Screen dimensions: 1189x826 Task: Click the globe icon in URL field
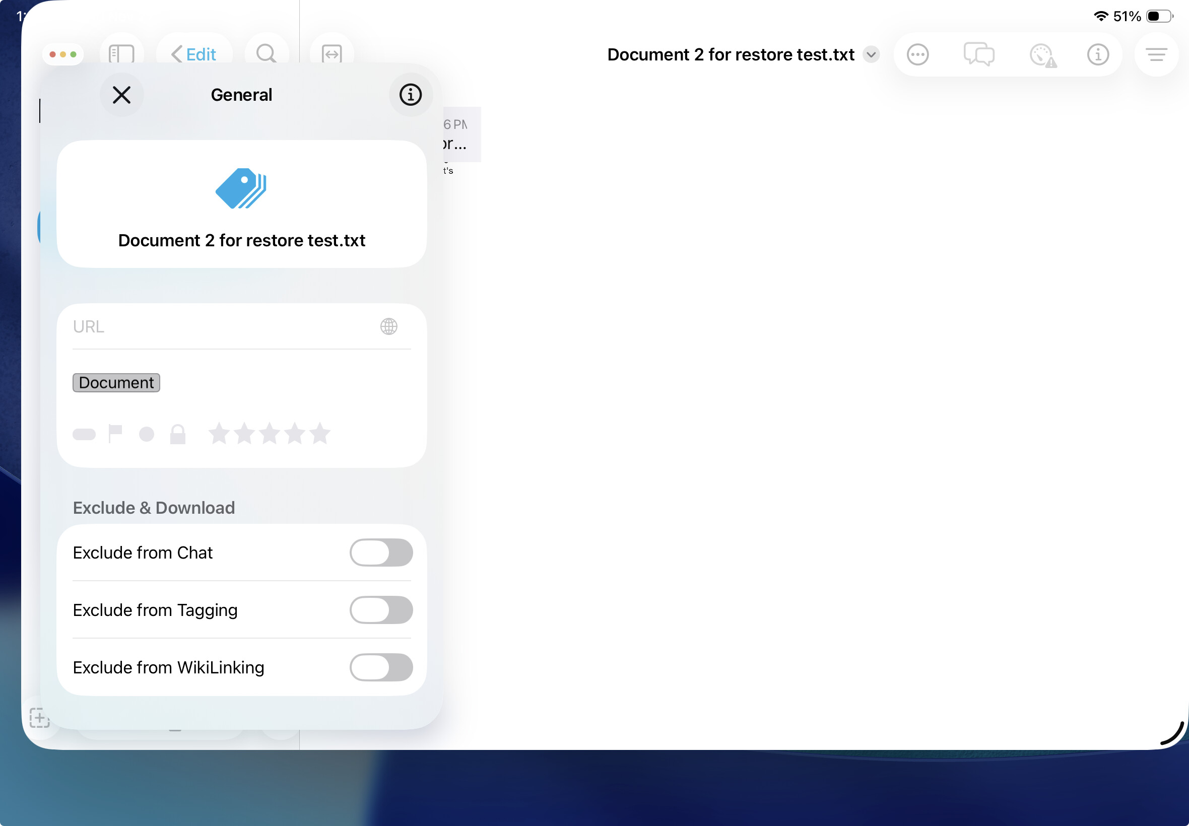tap(389, 326)
